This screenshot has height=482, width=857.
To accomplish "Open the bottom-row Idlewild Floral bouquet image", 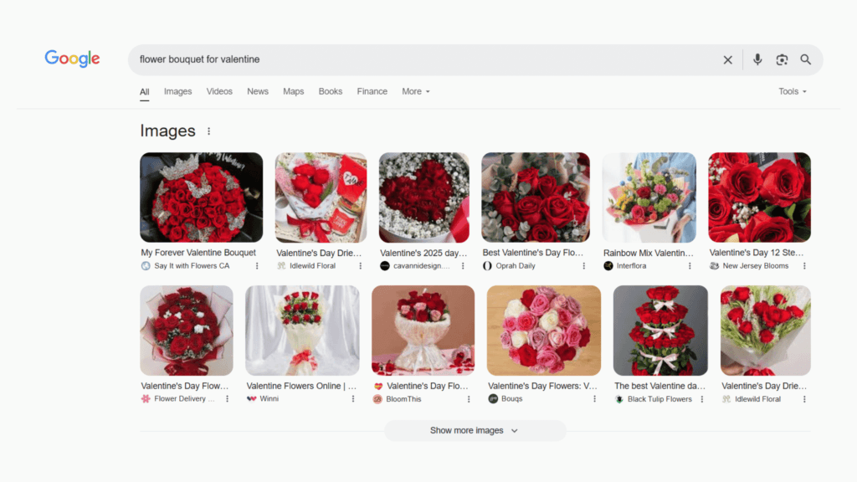I will (x=766, y=330).
